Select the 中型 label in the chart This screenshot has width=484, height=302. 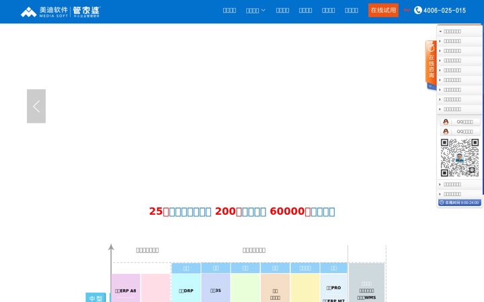click(x=95, y=298)
